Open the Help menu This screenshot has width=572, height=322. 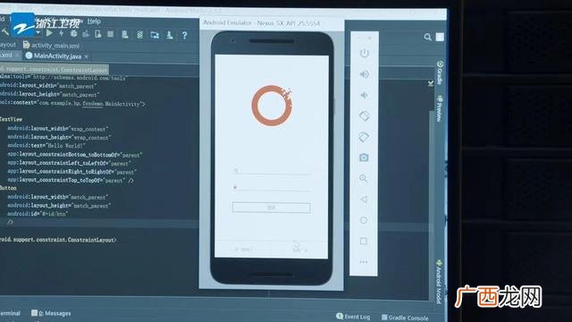coord(94,21)
